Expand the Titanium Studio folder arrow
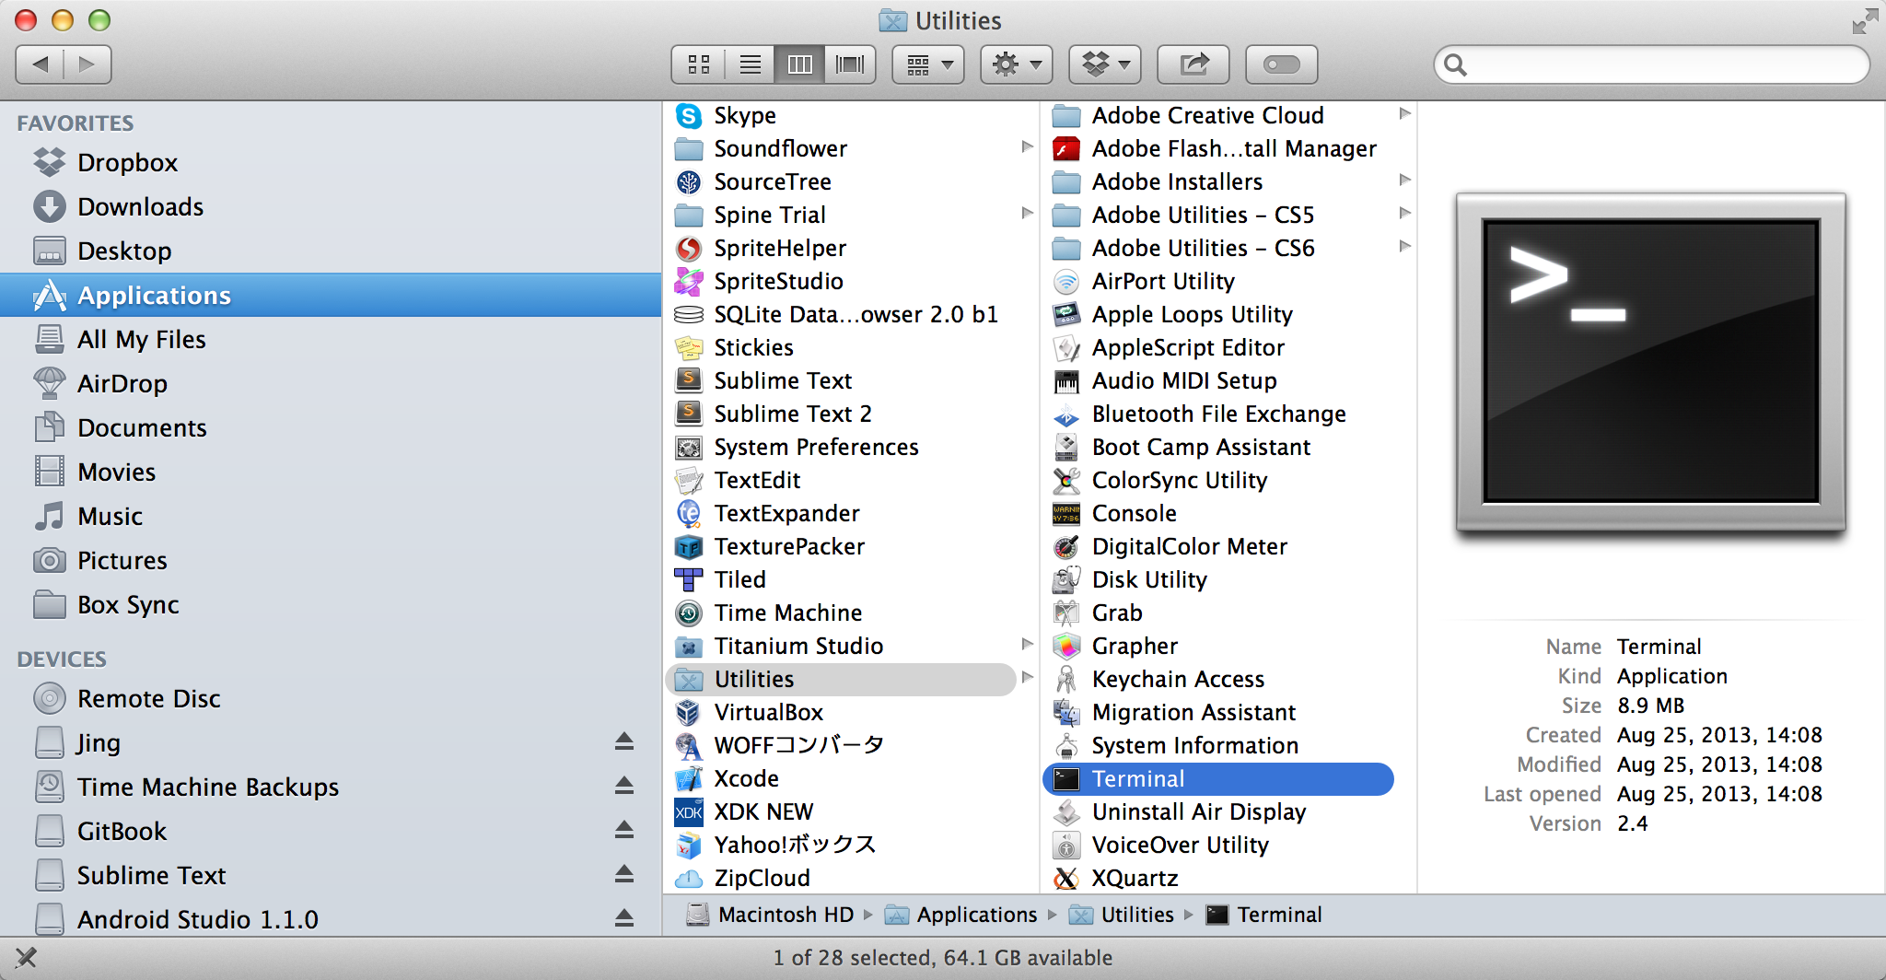 [x=1027, y=644]
